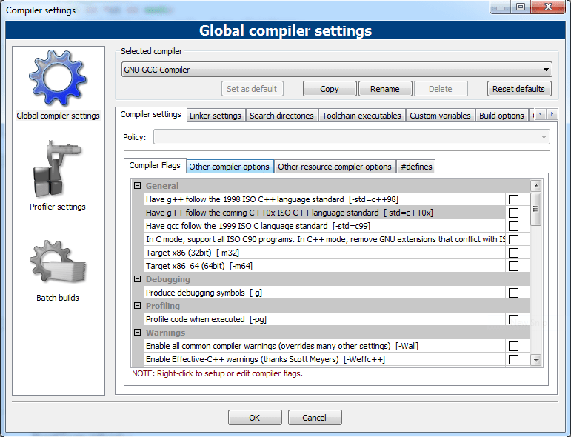The height and width of the screenshot is (437, 571).
Task: Dismiss the dialog with Cancel button
Action: [315, 417]
